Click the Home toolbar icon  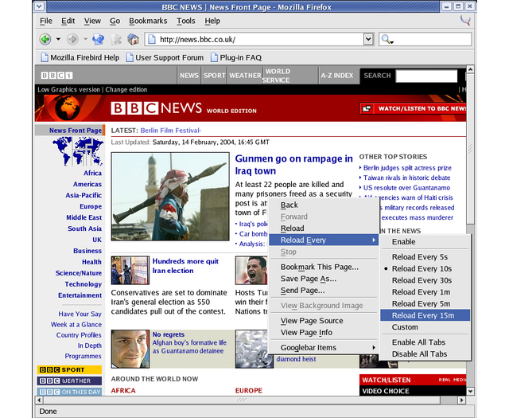[133, 39]
